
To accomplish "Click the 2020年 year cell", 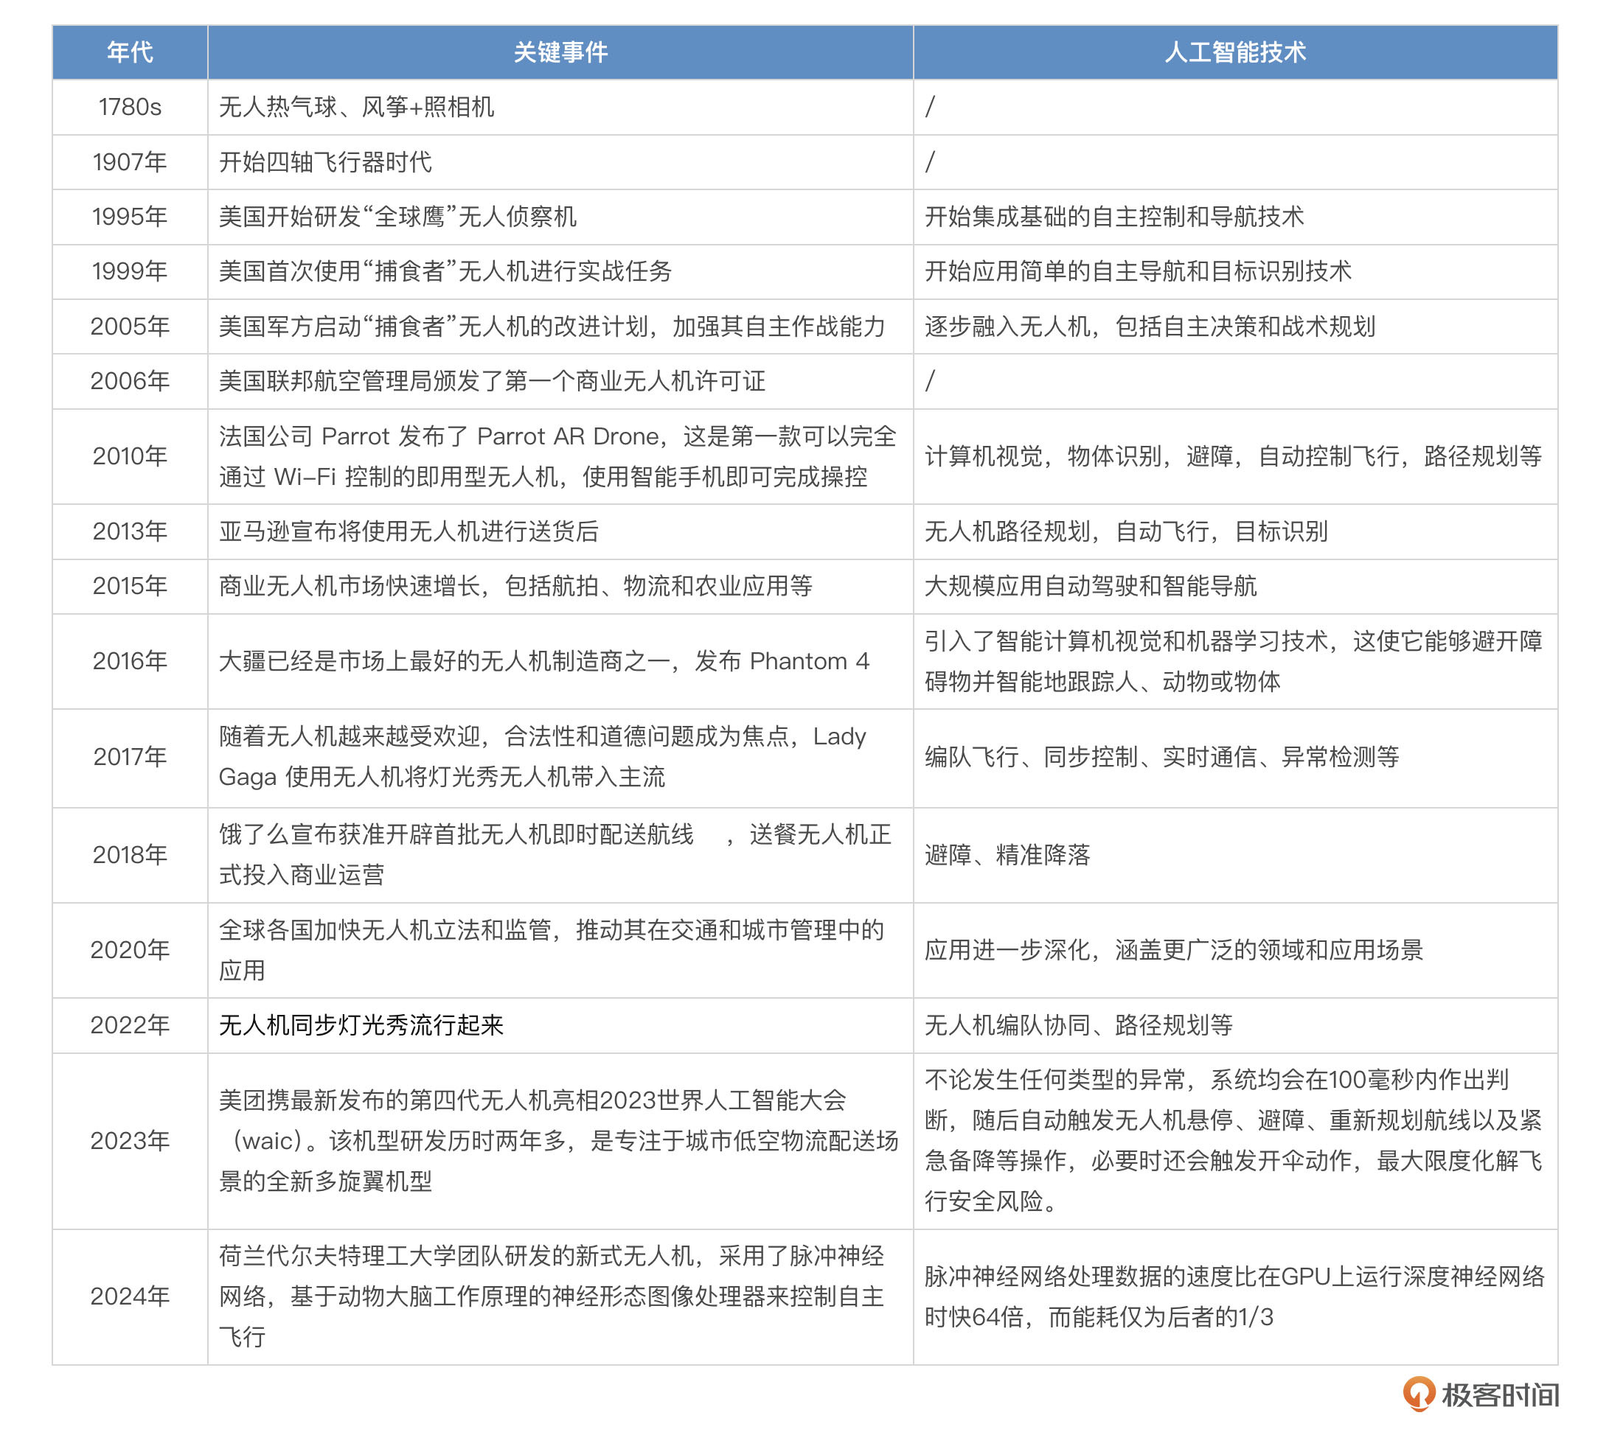I will [130, 949].
